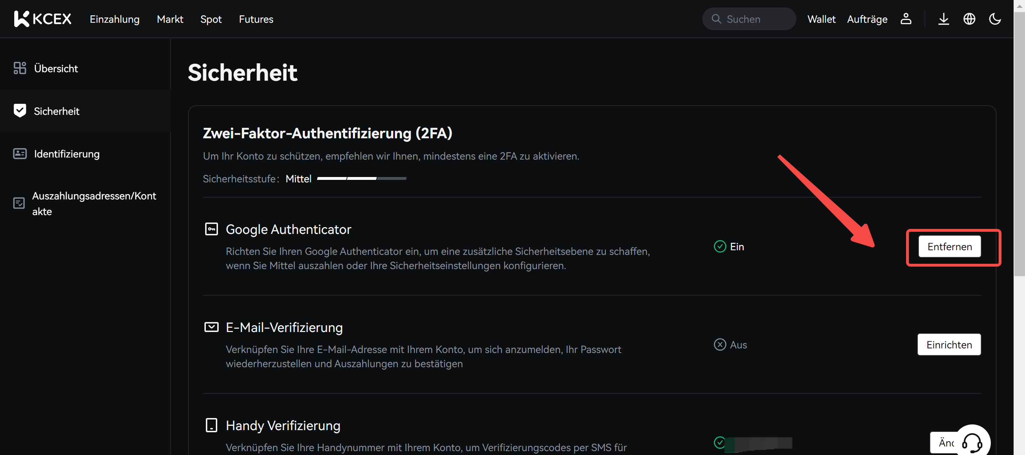
Task: Click the E-Mail-Verifizierung envelope icon
Action: tap(211, 327)
